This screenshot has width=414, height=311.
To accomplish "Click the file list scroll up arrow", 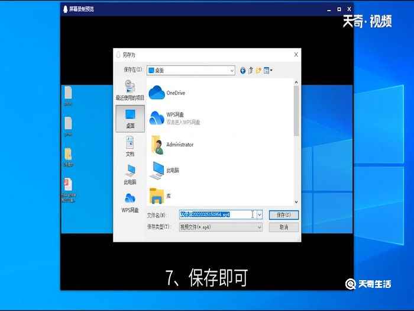I will click(x=296, y=82).
